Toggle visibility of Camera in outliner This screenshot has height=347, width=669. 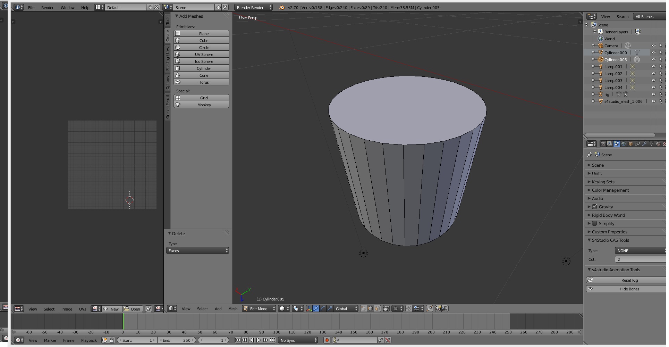[654, 46]
